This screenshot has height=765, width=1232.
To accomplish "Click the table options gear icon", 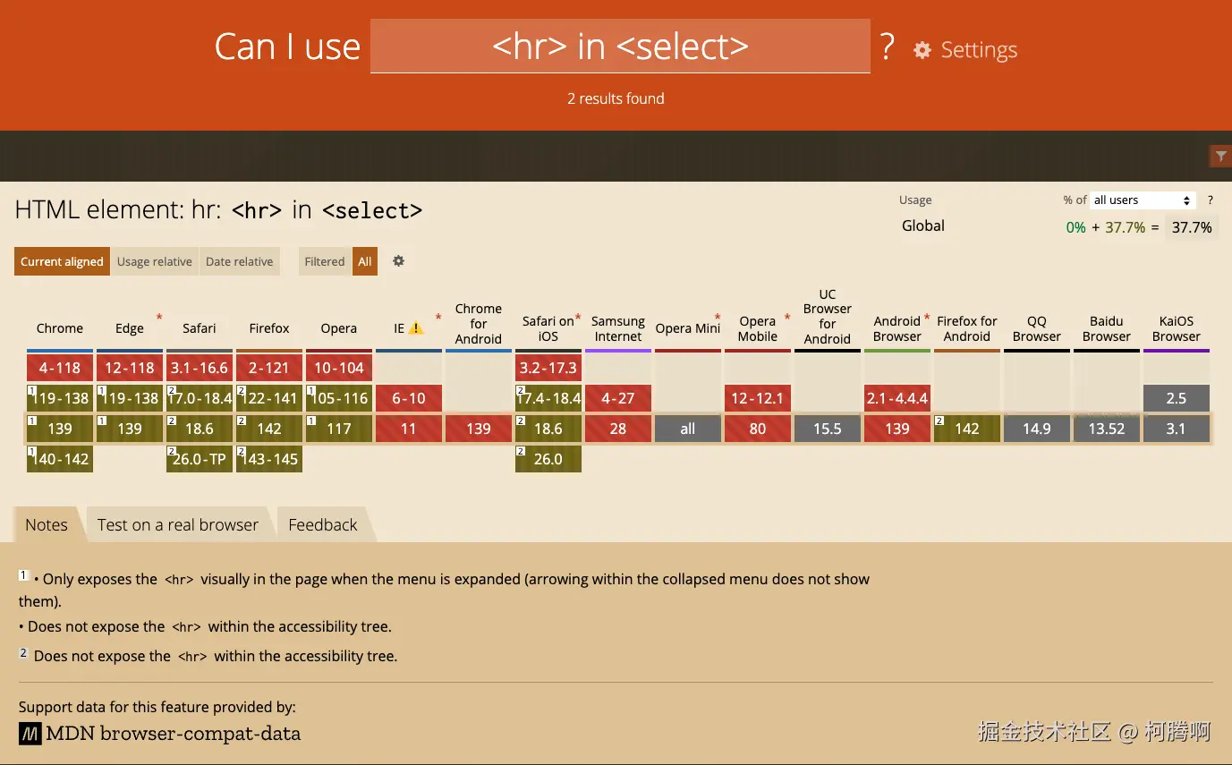I will click(399, 261).
